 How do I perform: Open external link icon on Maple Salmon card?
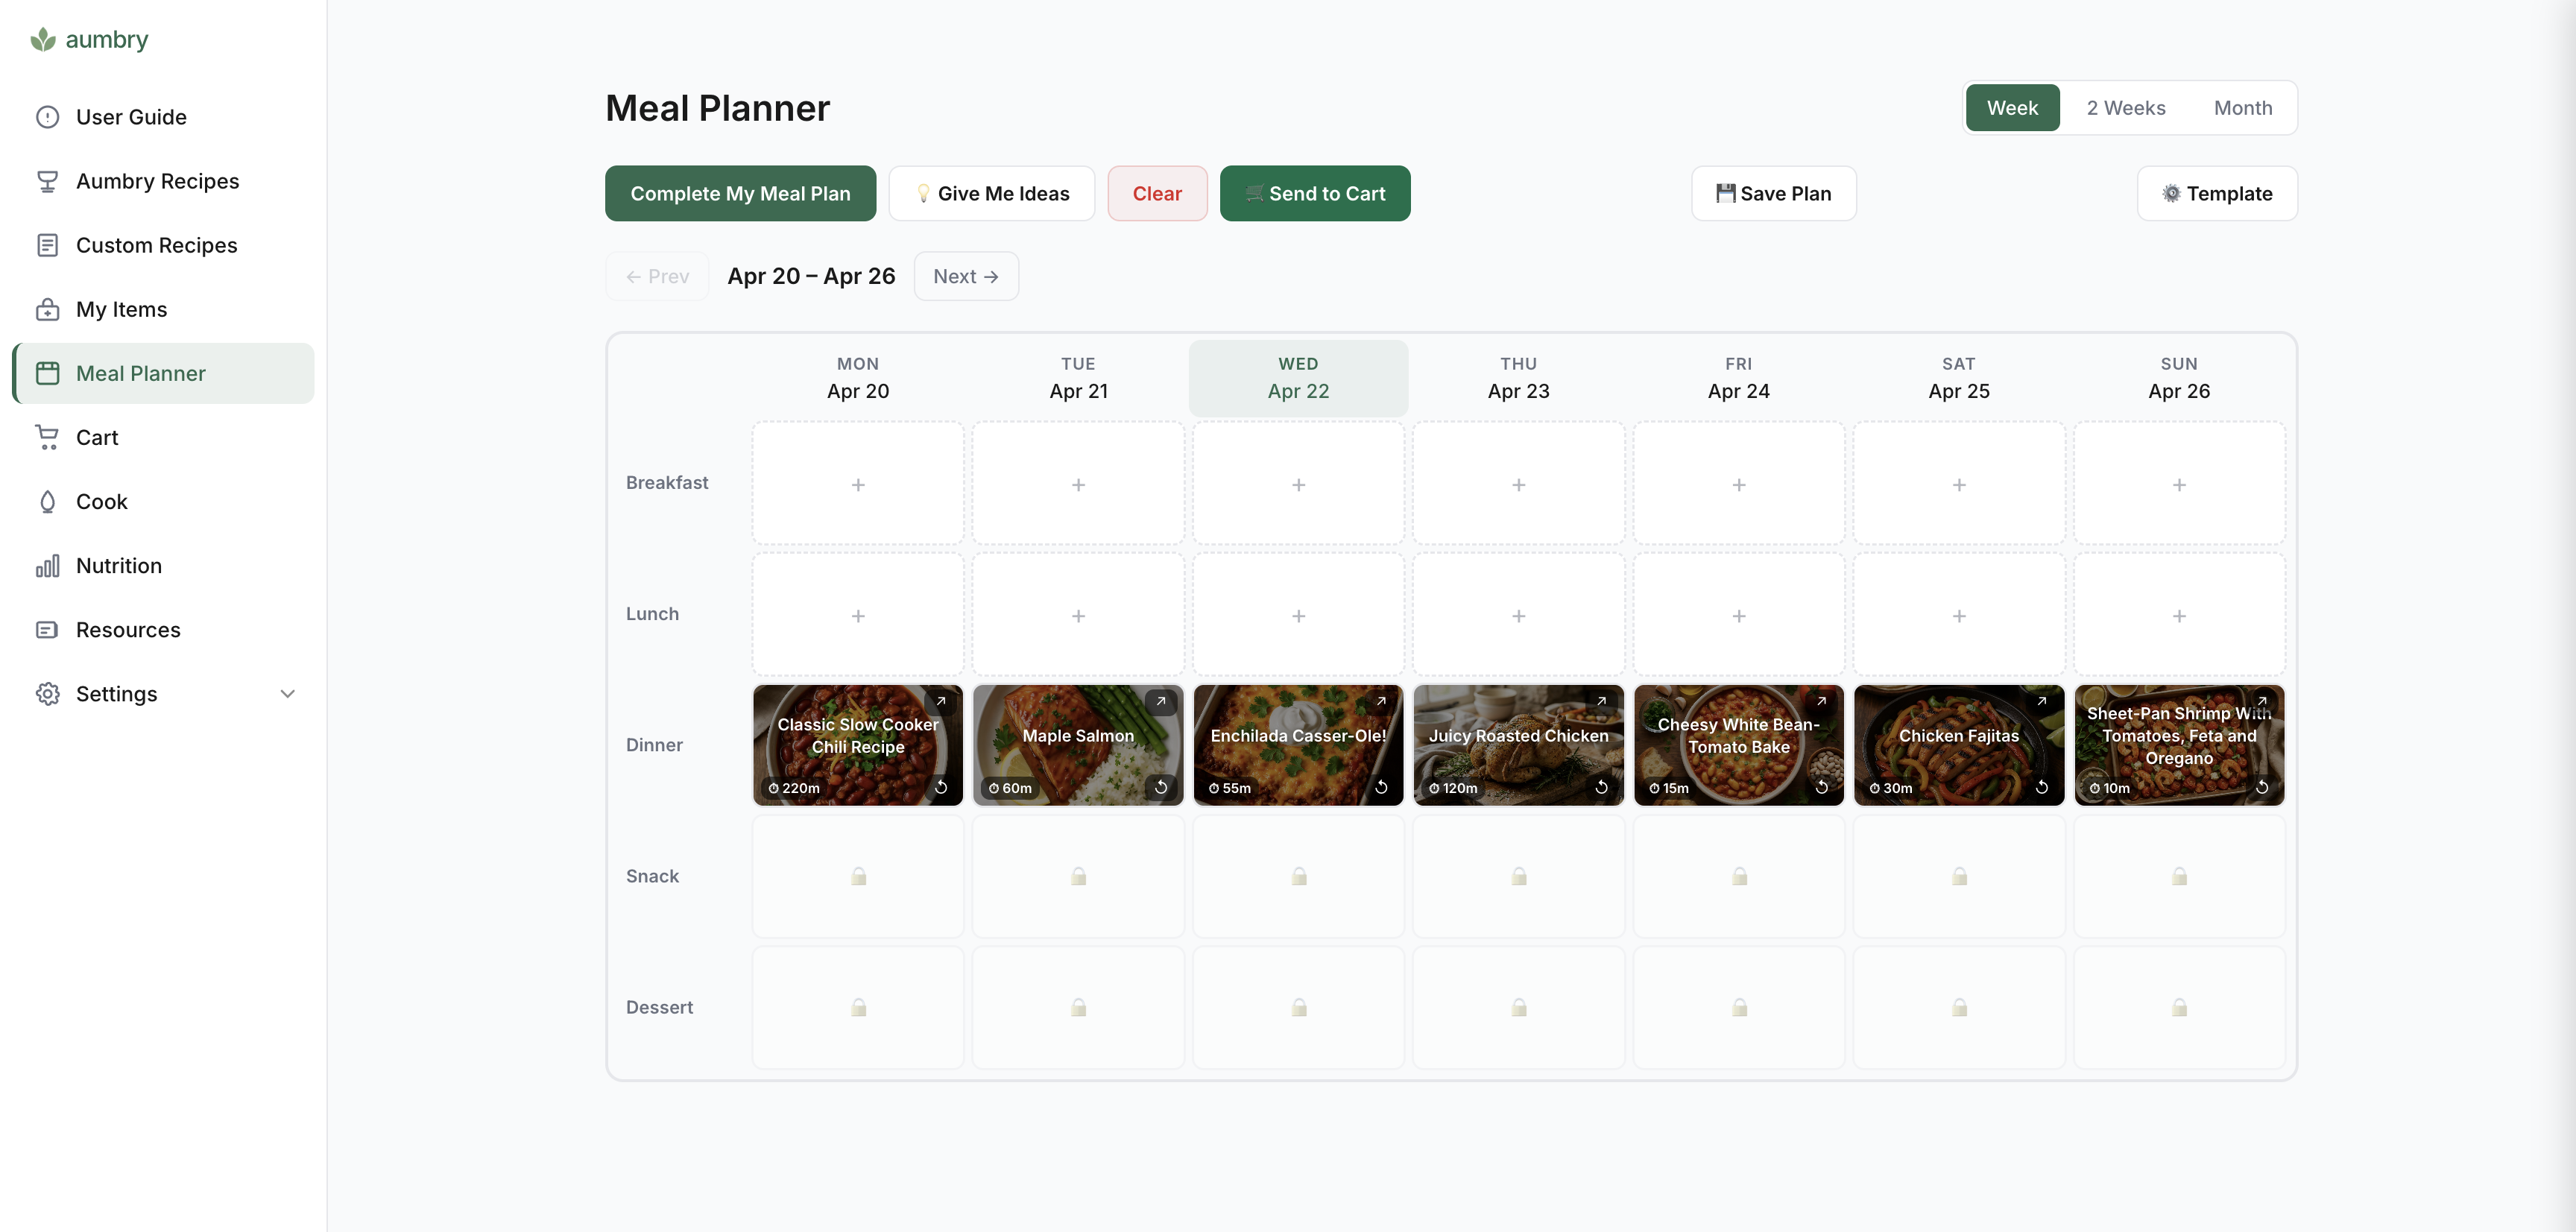click(1161, 701)
